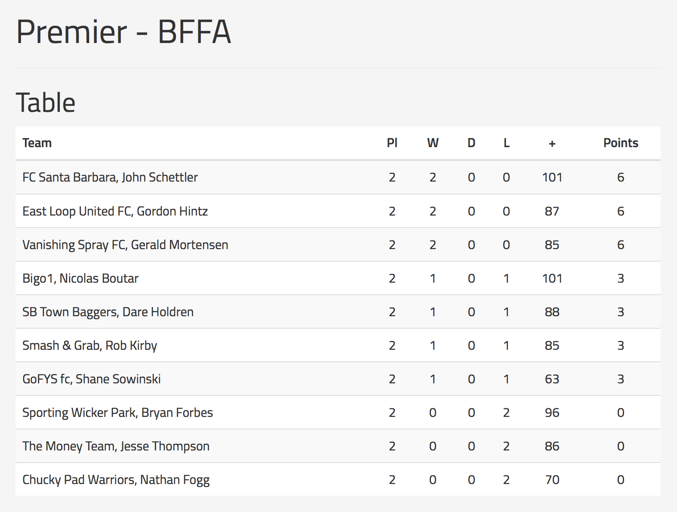Click the plus column header
This screenshot has height=512, width=677.
[552, 143]
